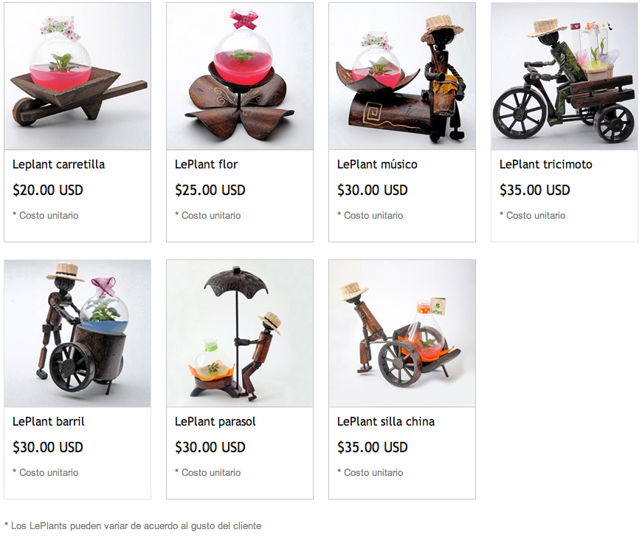This screenshot has width=642, height=552.
Task: Open the LePlant tricimoto product image
Action: (565, 76)
